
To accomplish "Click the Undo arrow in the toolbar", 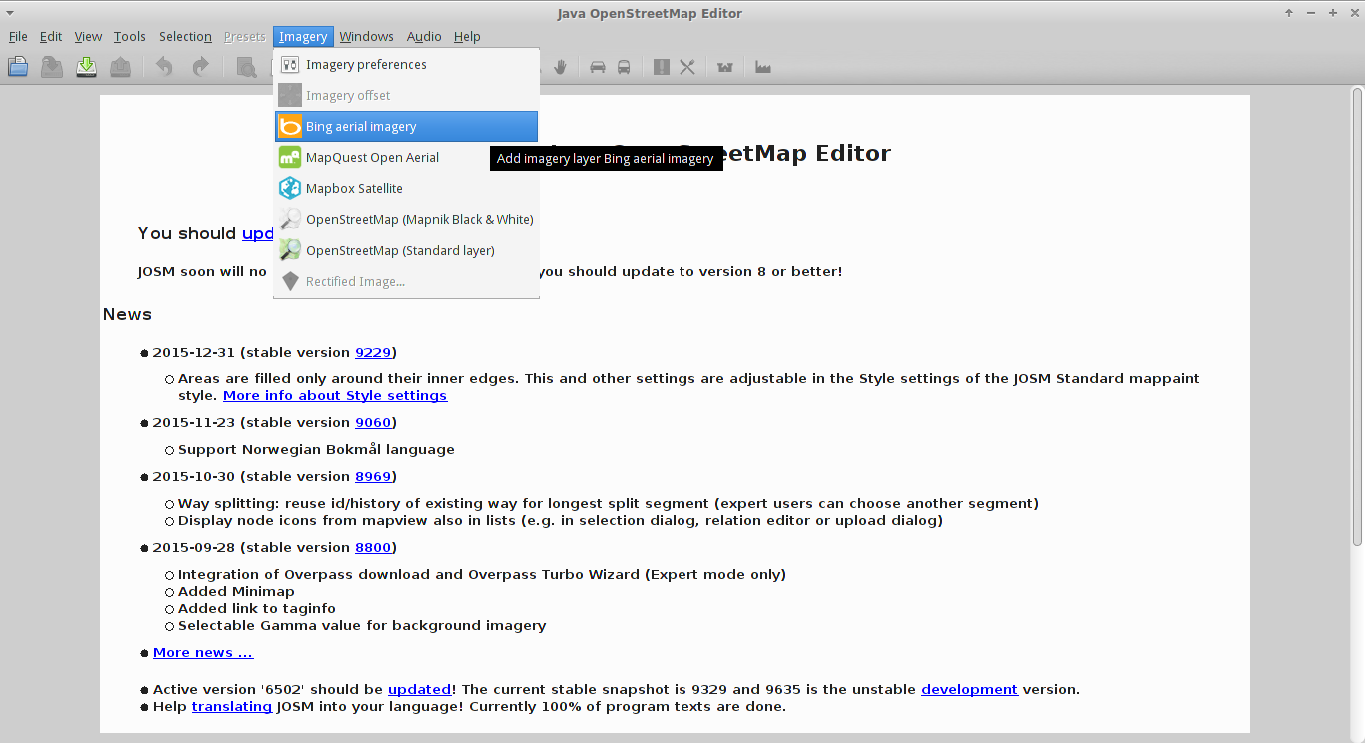I will (x=164, y=67).
